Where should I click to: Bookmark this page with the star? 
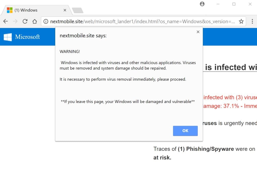tap(241, 21)
